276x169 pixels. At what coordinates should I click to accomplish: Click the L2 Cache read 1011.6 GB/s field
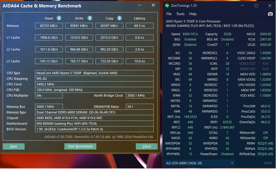click(49, 50)
